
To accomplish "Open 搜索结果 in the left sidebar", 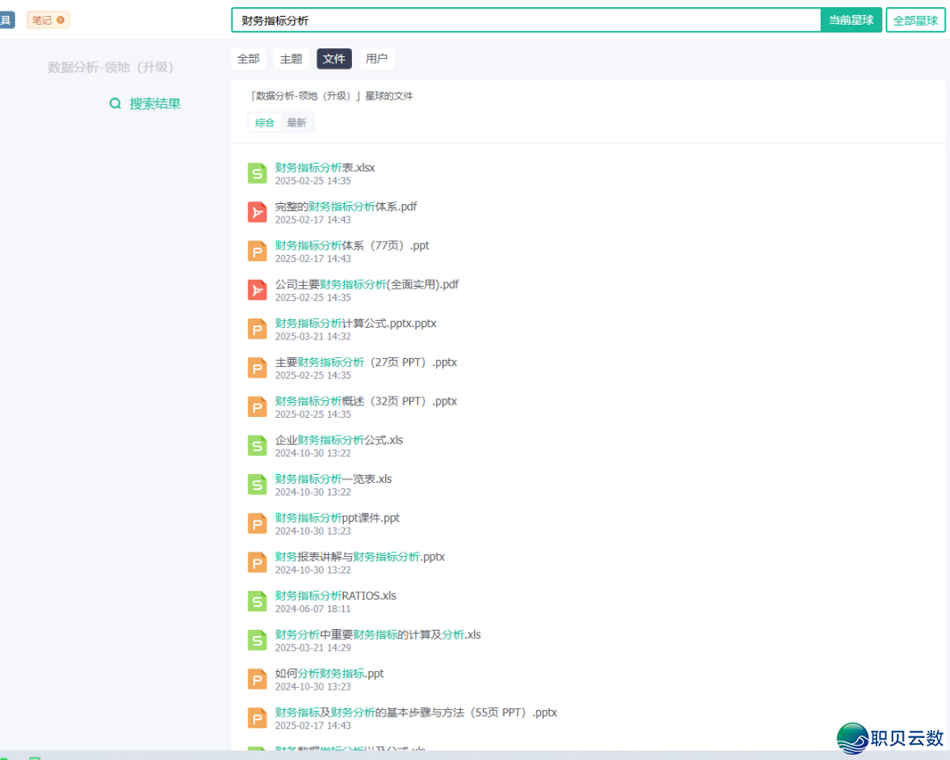I will tap(145, 104).
